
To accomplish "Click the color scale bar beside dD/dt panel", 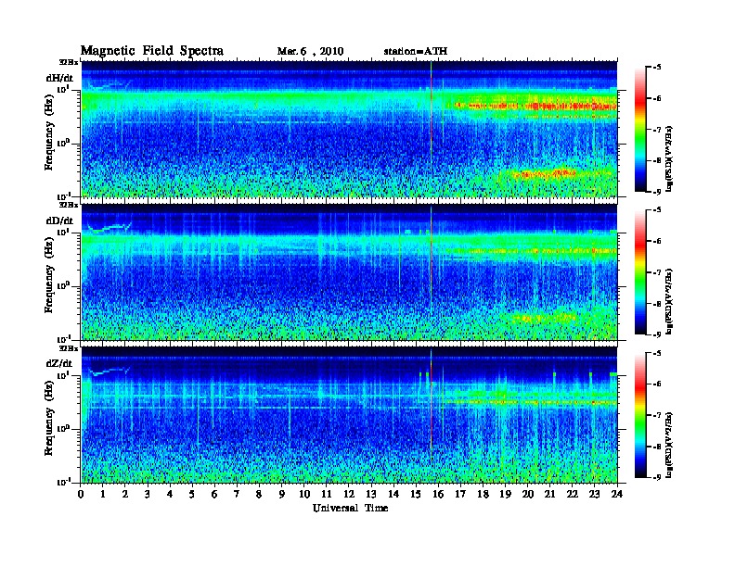I will (640, 271).
